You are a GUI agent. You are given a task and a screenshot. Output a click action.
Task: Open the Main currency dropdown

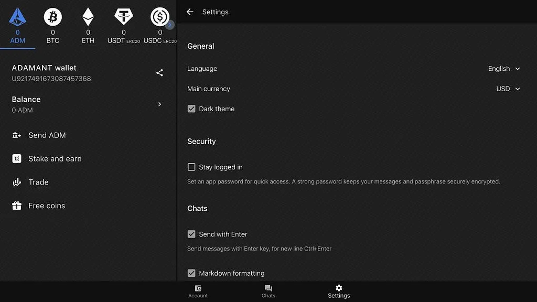click(x=508, y=89)
